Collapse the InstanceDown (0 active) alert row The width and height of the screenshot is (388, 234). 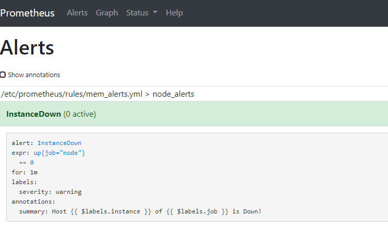194,114
